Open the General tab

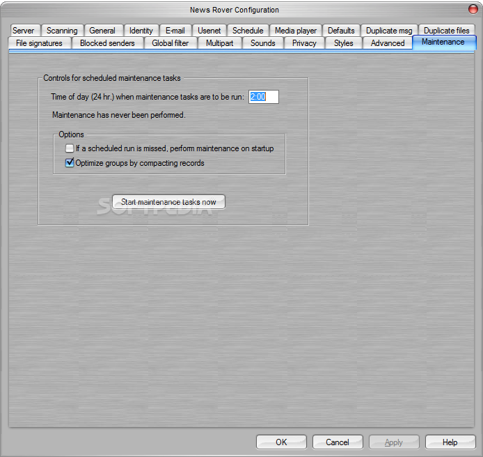coord(102,31)
